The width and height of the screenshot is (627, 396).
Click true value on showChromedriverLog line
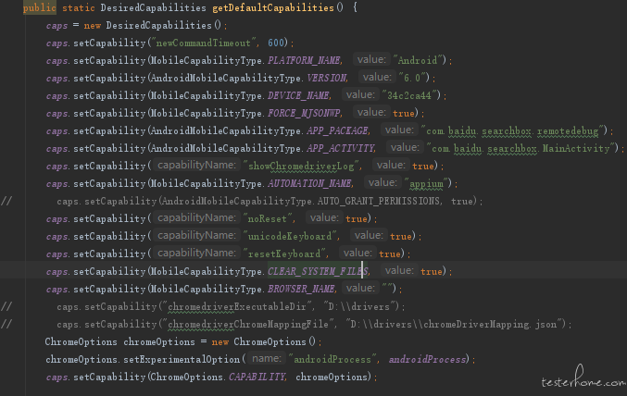[423, 166]
